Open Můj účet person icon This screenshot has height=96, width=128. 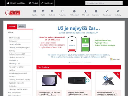[x=85, y=11]
